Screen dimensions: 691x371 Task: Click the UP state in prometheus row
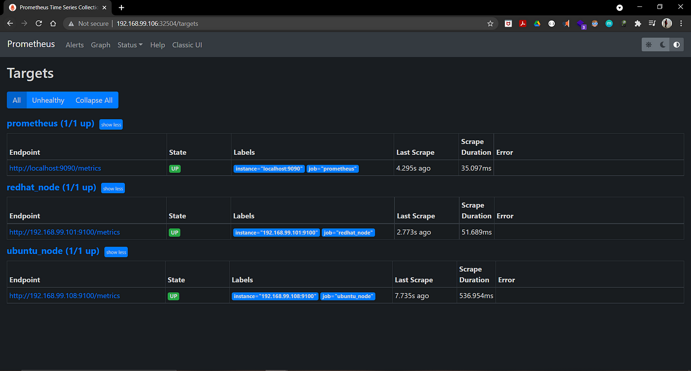(175, 169)
